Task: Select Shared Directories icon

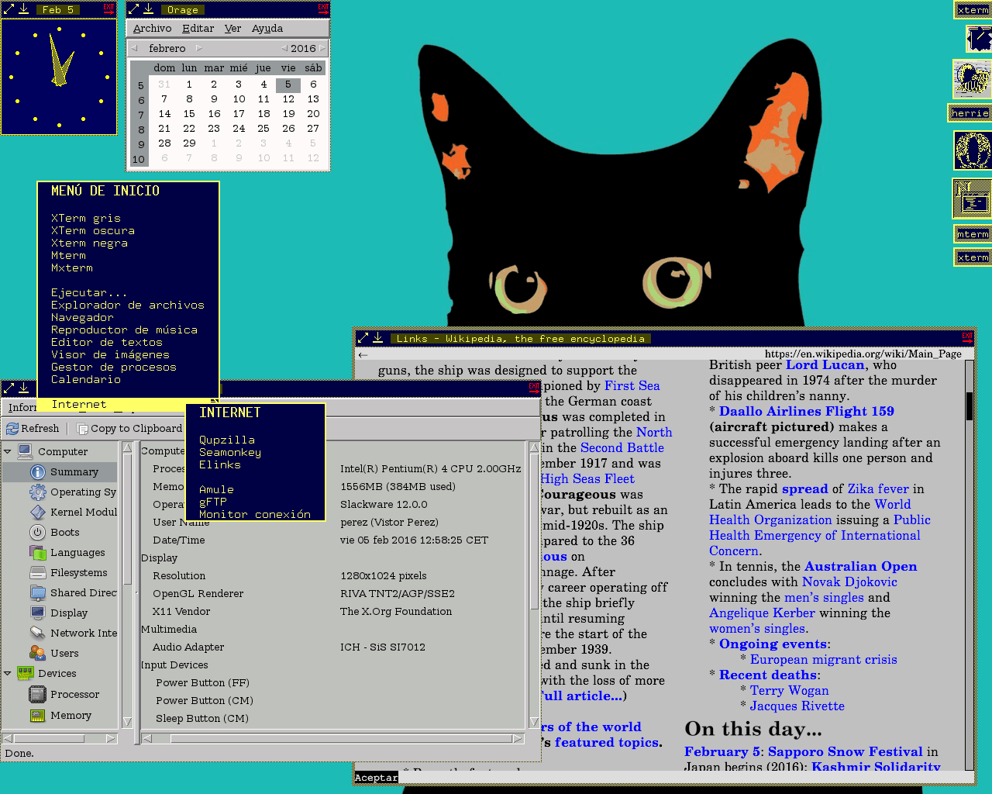Action: (38, 592)
